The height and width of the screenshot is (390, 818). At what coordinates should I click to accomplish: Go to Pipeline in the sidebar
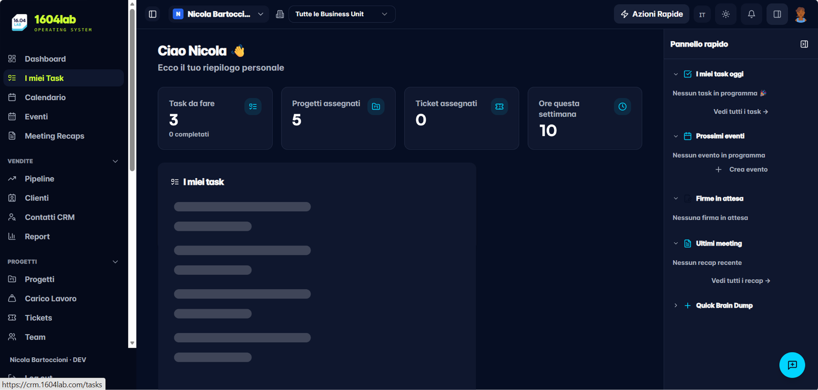tap(39, 179)
